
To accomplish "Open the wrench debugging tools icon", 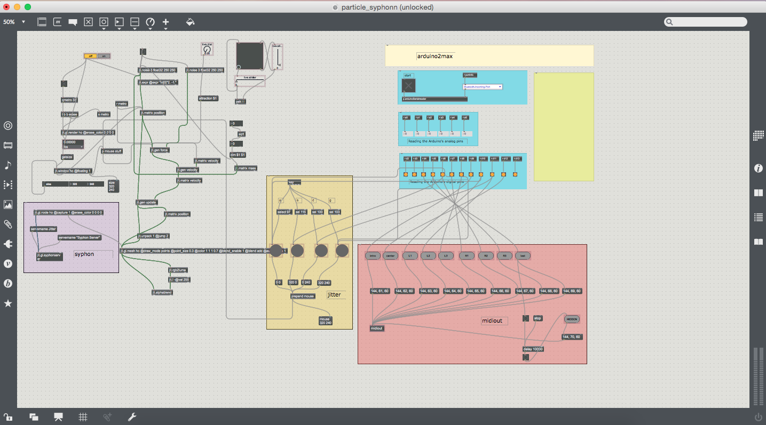I will click(x=131, y=416).
